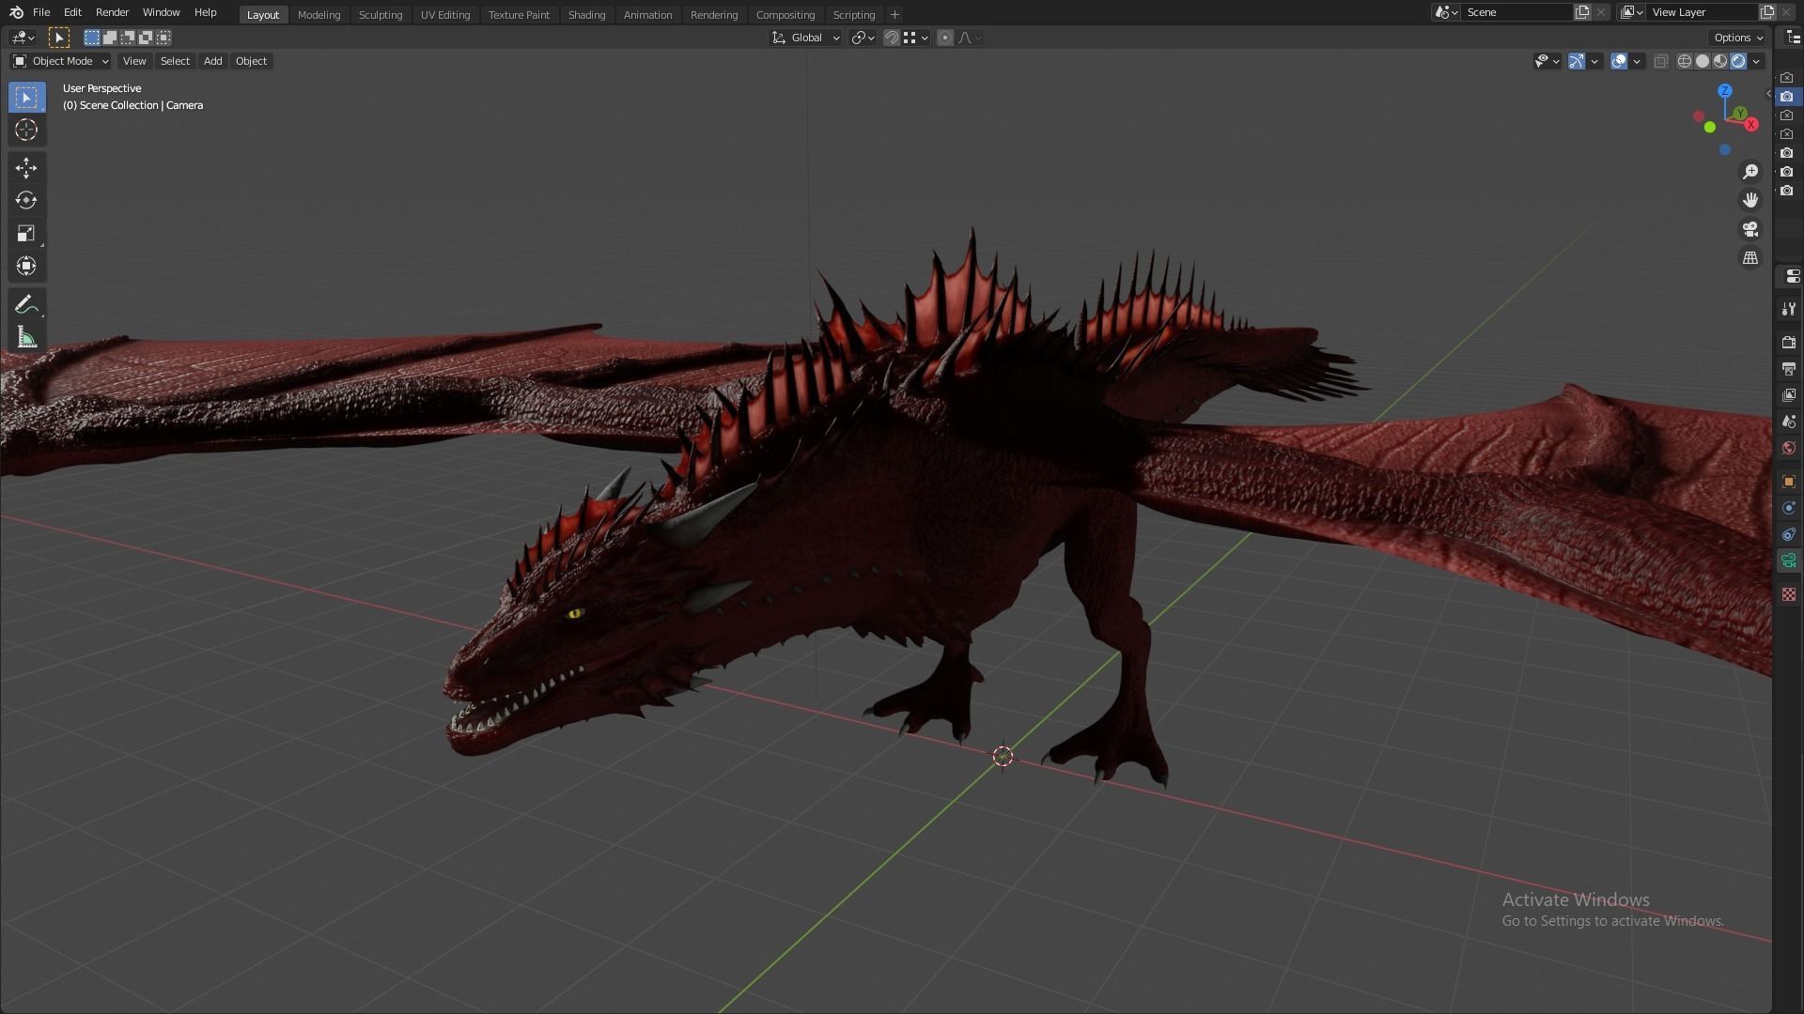
Task: Click the zoom magnifier viewport button
Action: point(1750,172)
